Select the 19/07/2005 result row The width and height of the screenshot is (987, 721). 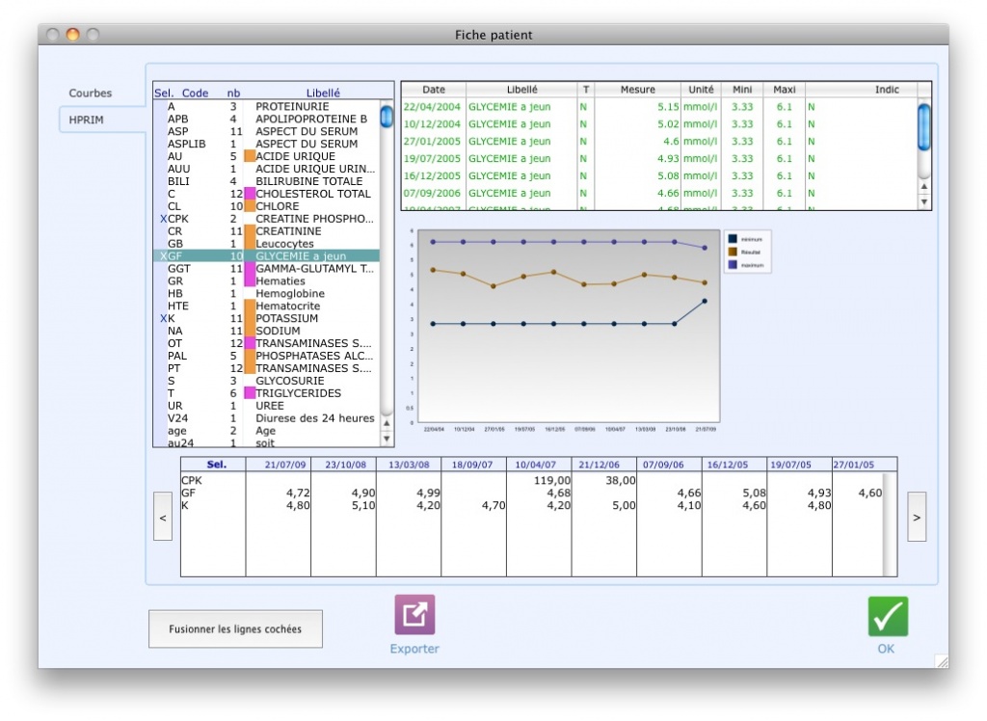(659, 159)
